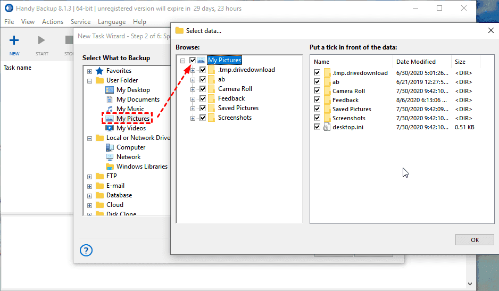Click the Task name column header
This screenshot has height=291, width=499.
pyautogui.click(x=18, y=68)
